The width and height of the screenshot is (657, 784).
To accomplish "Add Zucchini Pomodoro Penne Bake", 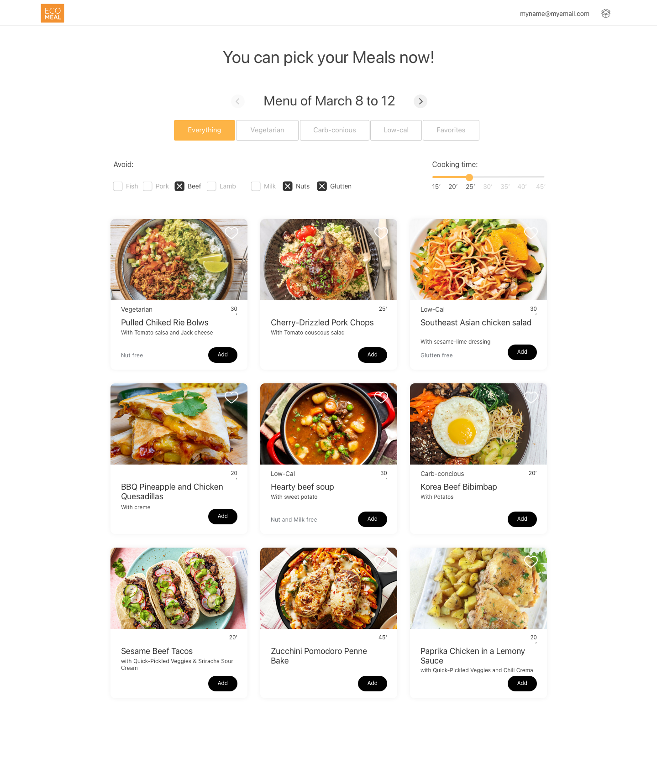I will point(373,683).
